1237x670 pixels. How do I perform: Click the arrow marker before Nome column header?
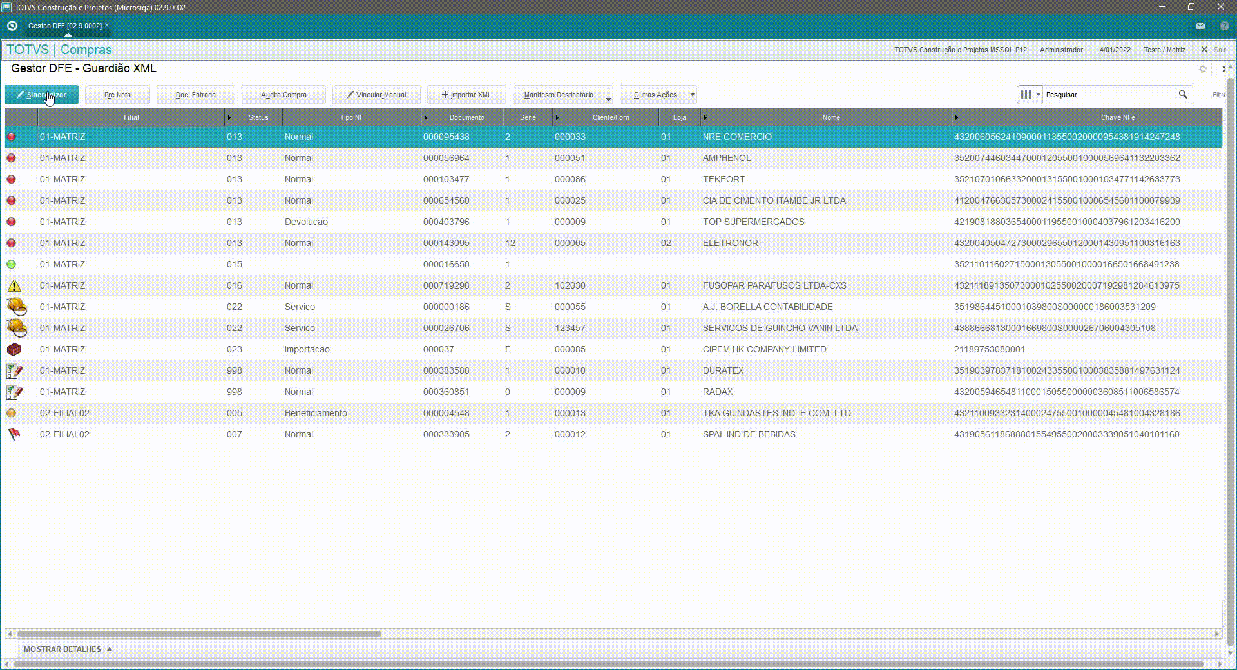click(x=705, y=117)
